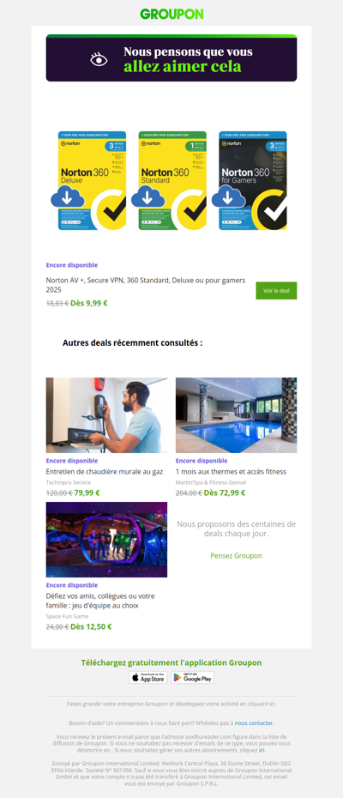Open the App Store download badge
The width and height of the screenshot is (343, 798).
(147, 677)
